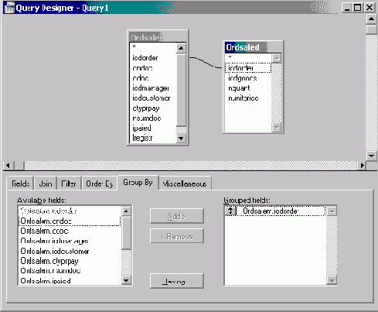Screen dimensions: 378x312
Task: Select the highlighted Ordsalem.cndoc available field
Action: [70, 221]
